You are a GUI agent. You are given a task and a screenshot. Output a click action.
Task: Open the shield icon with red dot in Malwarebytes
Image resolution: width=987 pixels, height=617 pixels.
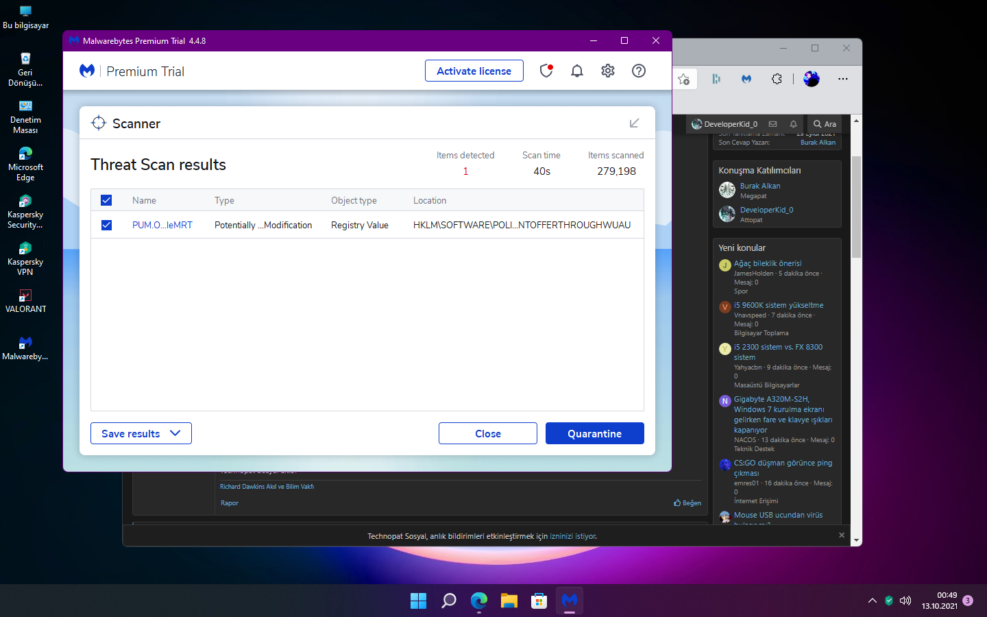[546, 71]
